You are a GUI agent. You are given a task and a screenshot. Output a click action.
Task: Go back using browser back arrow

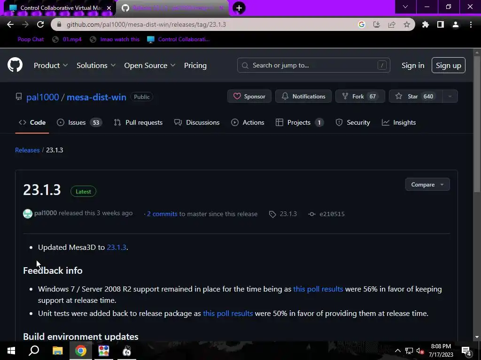point(10,24)
